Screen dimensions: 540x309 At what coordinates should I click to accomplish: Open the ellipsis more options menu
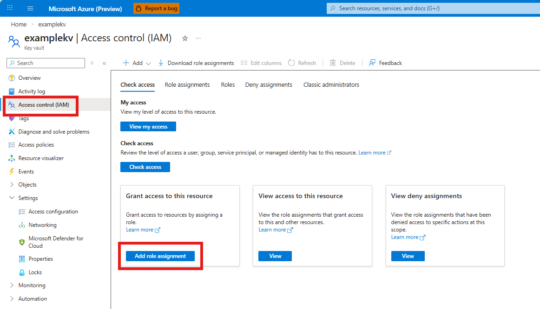point(198,39)
